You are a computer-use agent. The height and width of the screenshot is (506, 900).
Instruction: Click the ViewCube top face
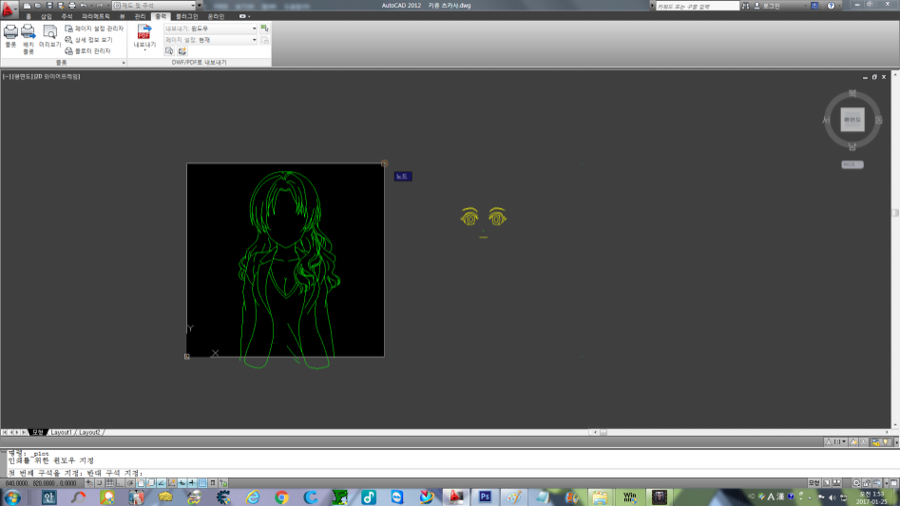click(852, 120)
